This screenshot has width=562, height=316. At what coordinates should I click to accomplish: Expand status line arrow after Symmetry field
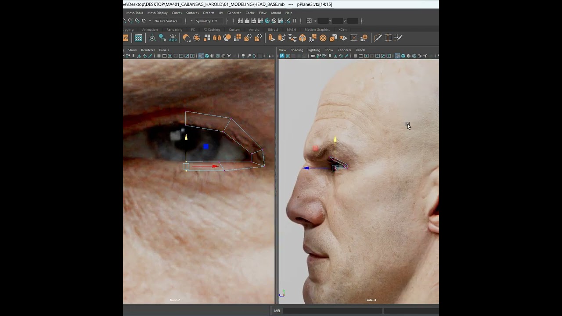pos(227,21)
